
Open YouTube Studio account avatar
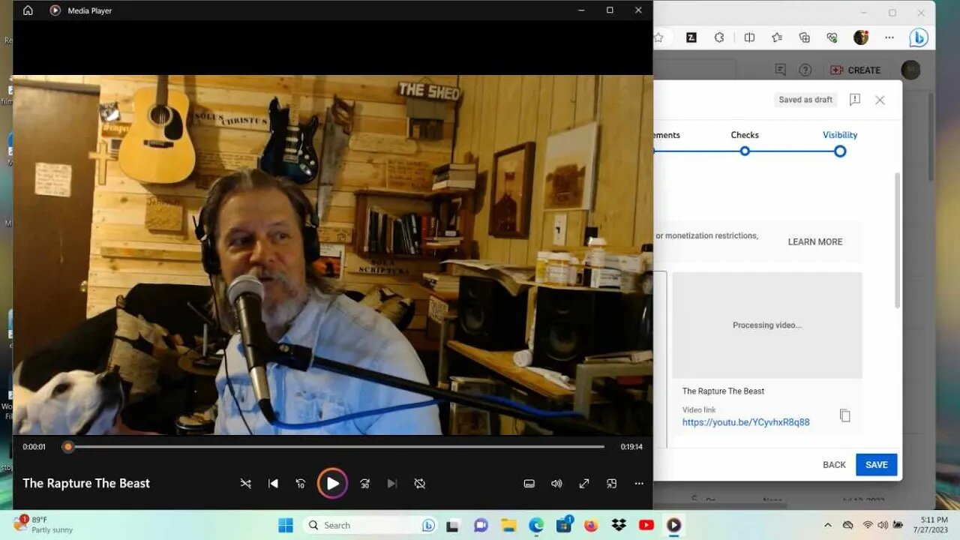pyautogui.click(x=910, y=70)
